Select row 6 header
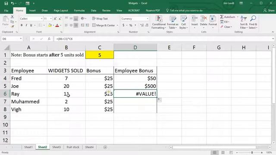Screen dimensions: 276x155 point(5,94)
